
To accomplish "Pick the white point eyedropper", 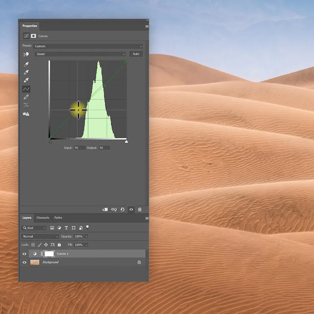I will 26,80.
